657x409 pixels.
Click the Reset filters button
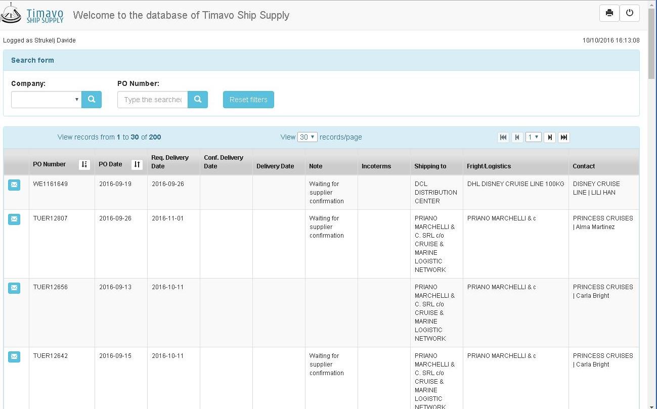click(248, 100)
